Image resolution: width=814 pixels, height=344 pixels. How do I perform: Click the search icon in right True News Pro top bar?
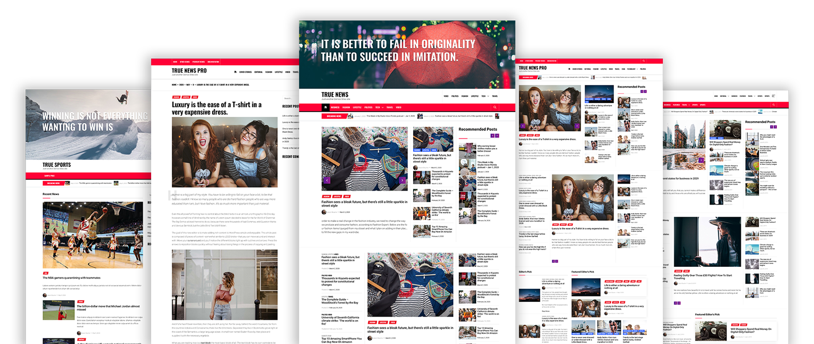[644, 61]
